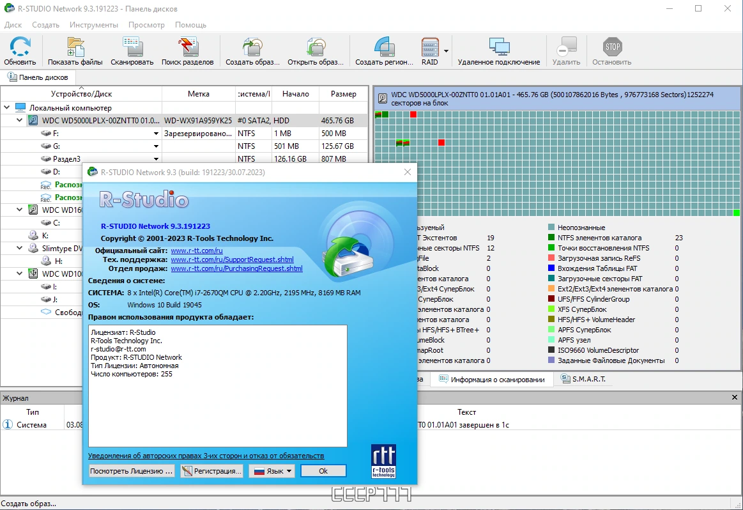Click the disk icon of WDC WD5000LPLX

tap(33, 120)
